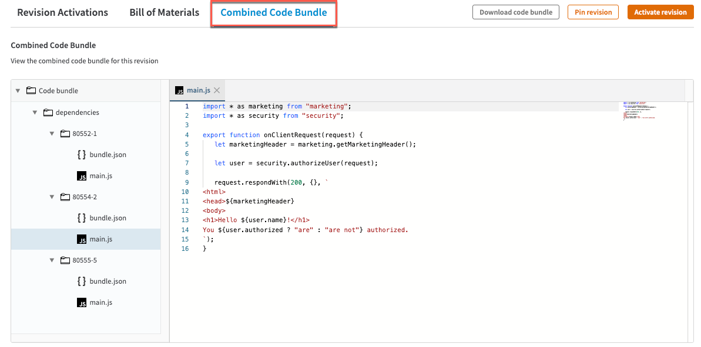This screenshot has height=347, width=701.
Task: Open the Bill of Materials tab
Action: [164, 12]
